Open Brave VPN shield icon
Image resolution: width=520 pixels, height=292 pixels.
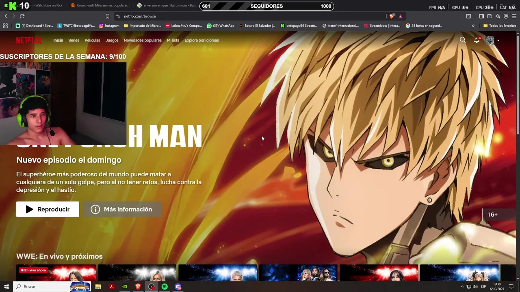pyautogui.click(x=506, y=16)
